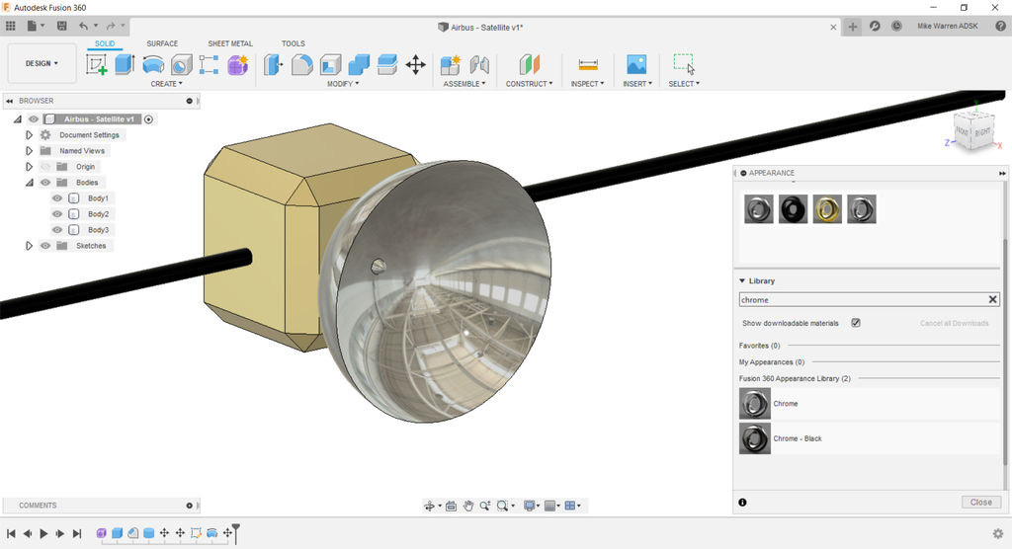Viewport: 1012px width, 549px height.
Task: Click the Save disk icon
Action: 62,25
